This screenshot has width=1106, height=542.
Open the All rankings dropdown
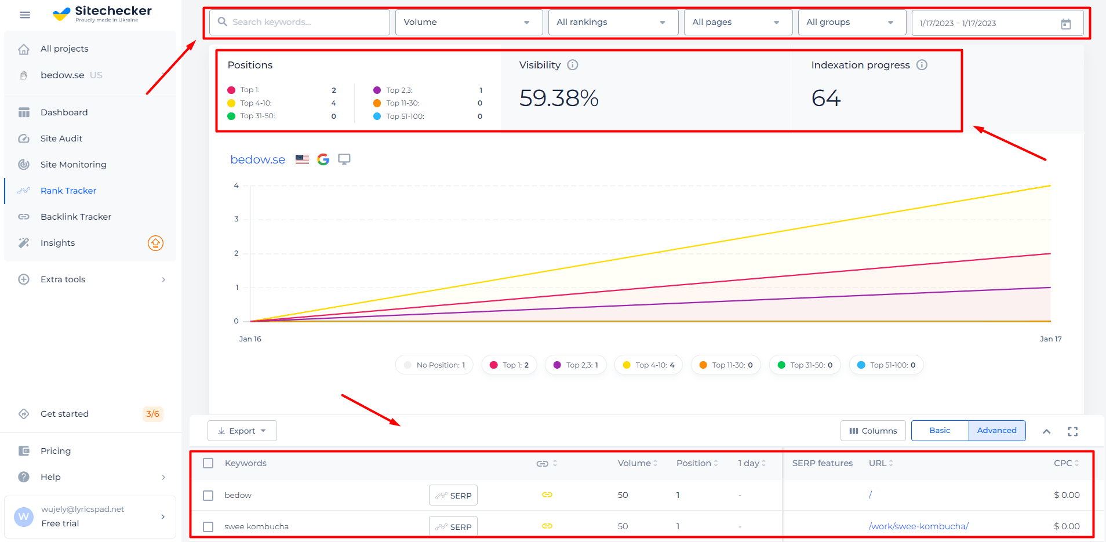(613, 23)
